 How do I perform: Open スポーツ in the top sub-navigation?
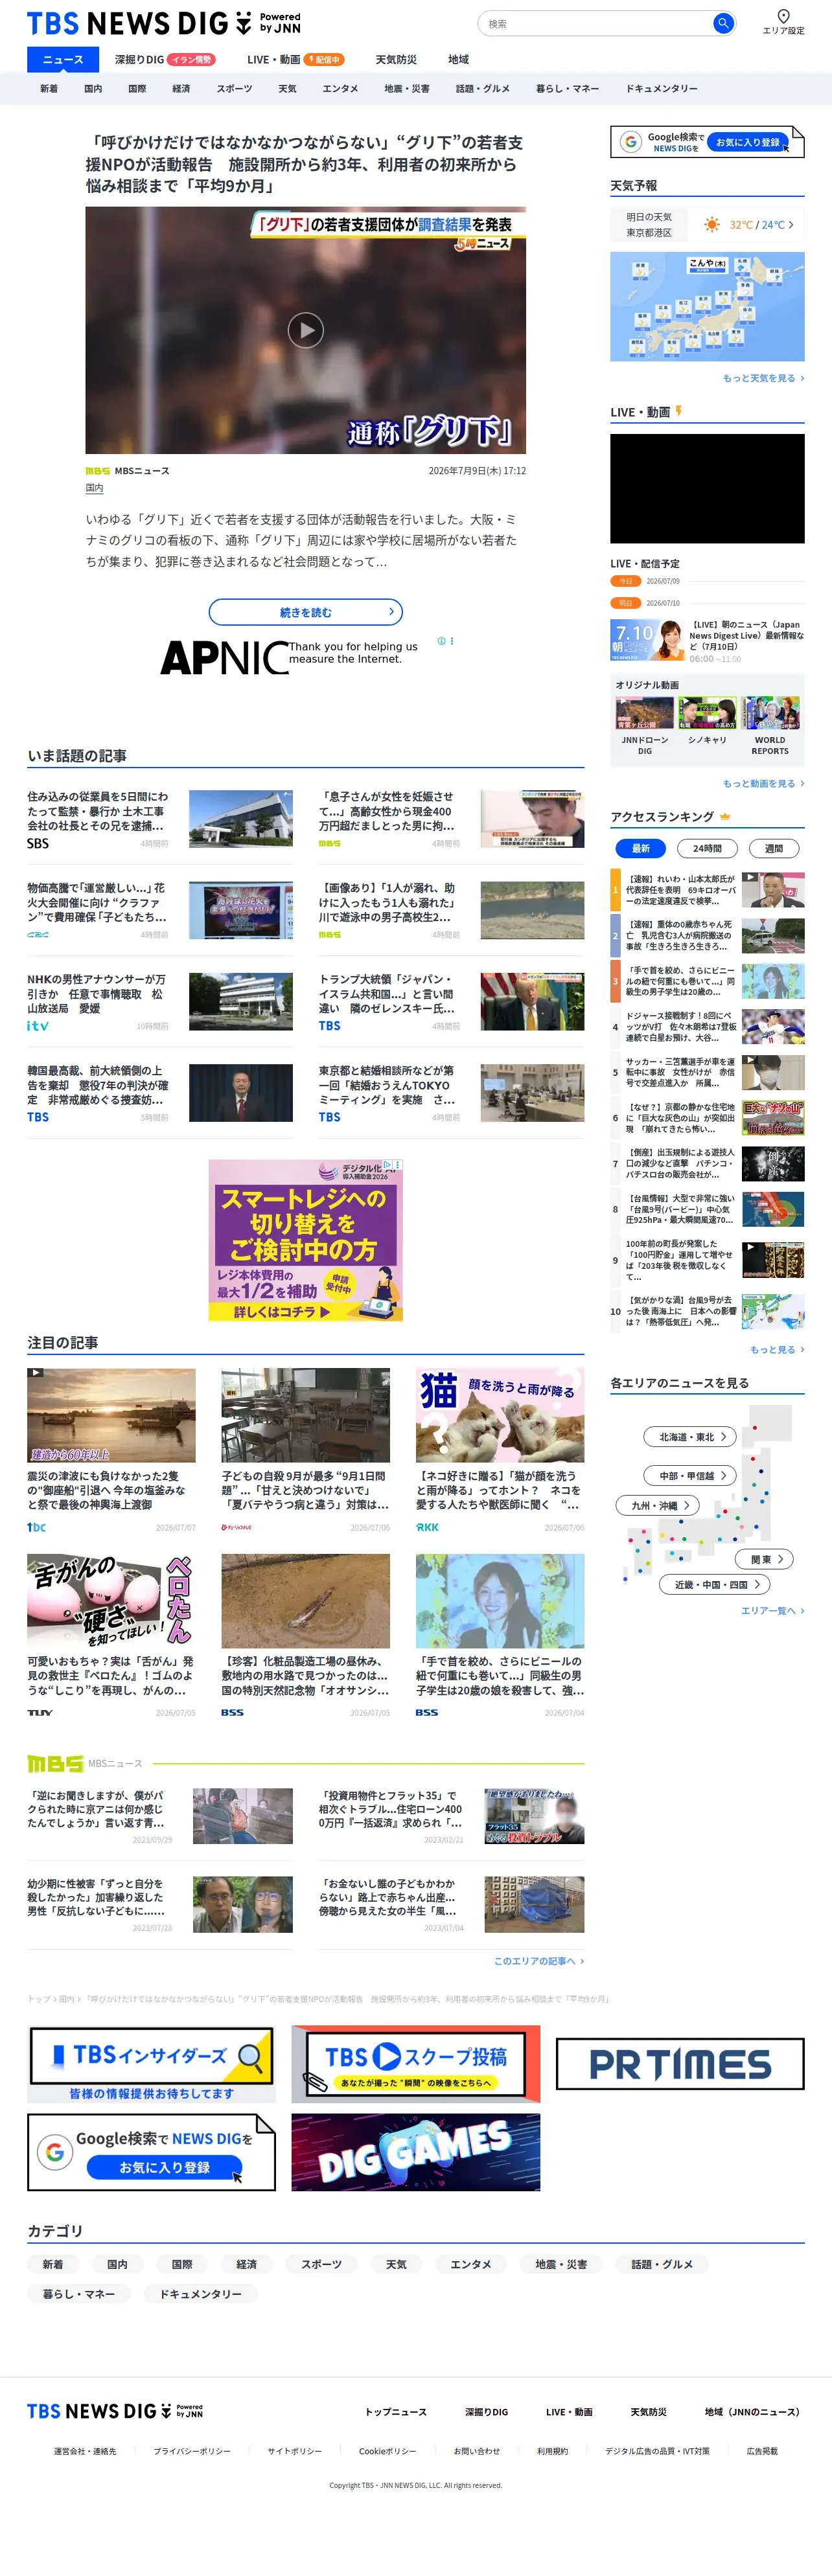tap(234, 89)
